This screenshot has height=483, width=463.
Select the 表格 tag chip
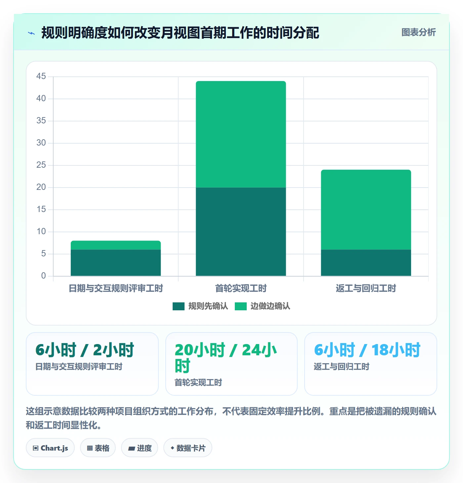pyautogui.click(x=98, y=448)
